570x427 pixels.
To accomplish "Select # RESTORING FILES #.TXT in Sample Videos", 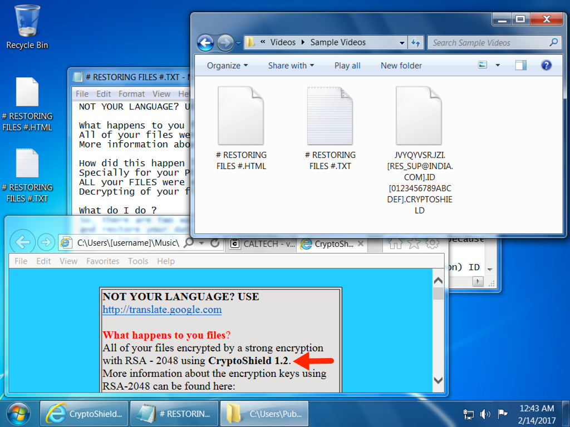I will [x=330, y=128].
